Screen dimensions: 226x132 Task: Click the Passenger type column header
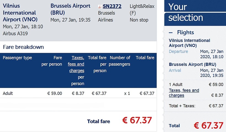coord(17,58)
